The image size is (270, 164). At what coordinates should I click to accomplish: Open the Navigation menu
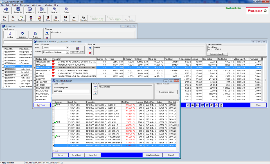(x=24, y=5)
